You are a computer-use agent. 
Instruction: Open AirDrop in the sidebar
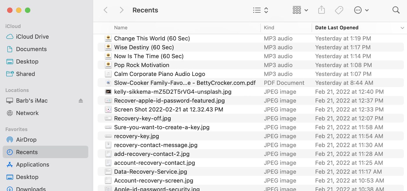click(x=26, y=140)
